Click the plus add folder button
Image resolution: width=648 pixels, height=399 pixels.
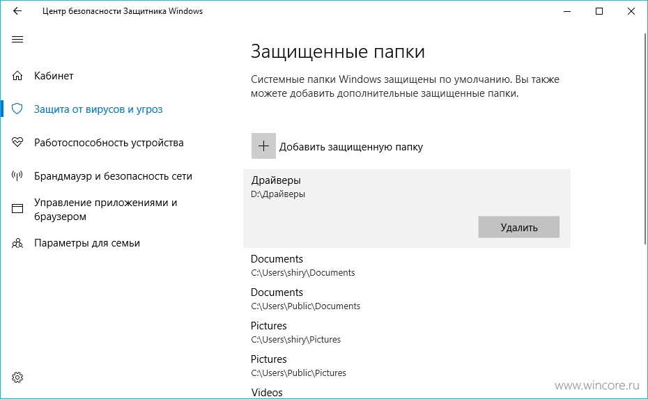point(263,146)
